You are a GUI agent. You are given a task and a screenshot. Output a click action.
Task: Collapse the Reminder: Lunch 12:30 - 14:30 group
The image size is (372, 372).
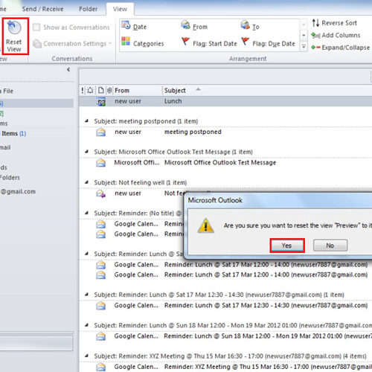(x=86, y=295)
